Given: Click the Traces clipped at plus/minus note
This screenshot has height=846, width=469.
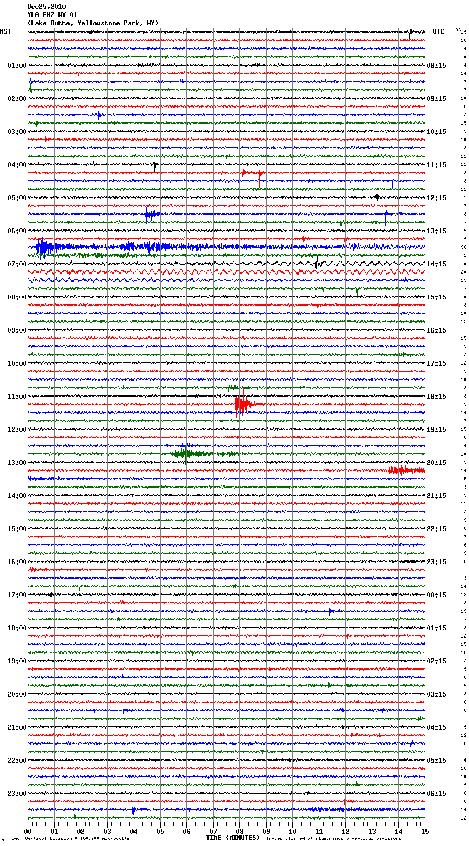Looking at the screenshot, I should pyautogui.click(x=333, y=839).
